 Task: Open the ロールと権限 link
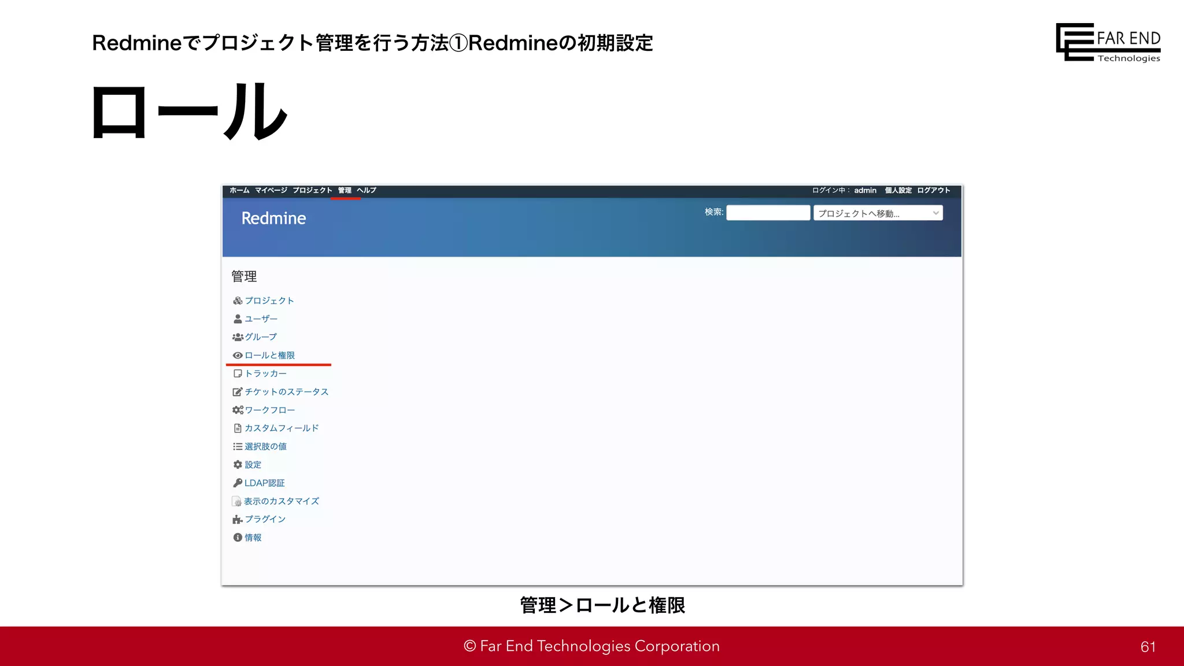click(270, 356)
